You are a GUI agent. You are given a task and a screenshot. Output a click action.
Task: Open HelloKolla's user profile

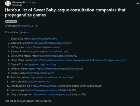click(x=17, y=5)
